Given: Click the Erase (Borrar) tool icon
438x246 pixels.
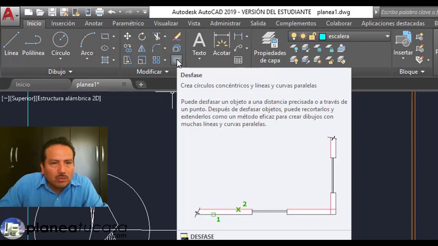Looking at the screenshot, I should click(x=177, y=36).
